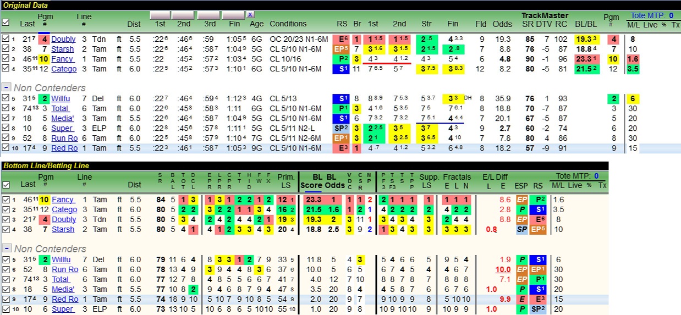Image resolution: width=681 pixels, height=315 pixels.
Task: Click the Supp. LS column header
Action: 430,180
